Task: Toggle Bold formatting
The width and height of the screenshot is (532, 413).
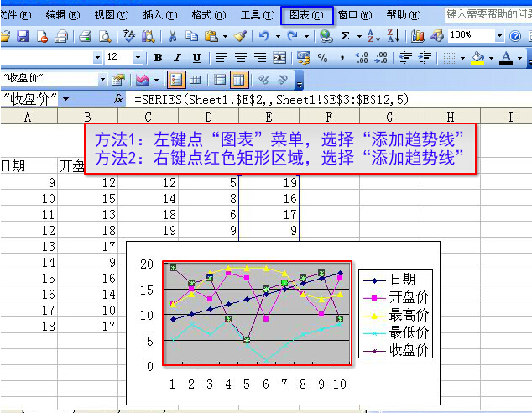Action: pos(158,58)
